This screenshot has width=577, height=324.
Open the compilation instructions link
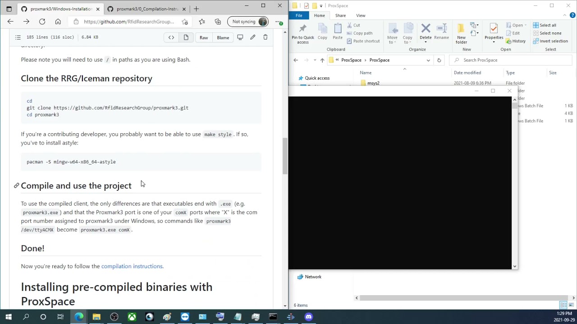132,266
